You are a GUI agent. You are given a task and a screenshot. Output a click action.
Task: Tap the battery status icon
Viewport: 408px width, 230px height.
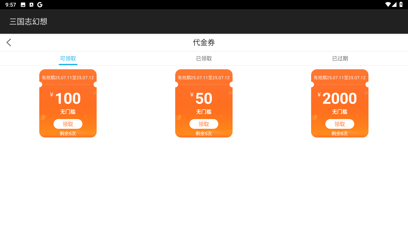tap(401, 5)
